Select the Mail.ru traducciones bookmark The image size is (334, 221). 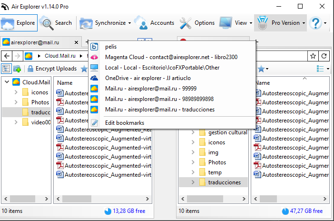[172, 110]
